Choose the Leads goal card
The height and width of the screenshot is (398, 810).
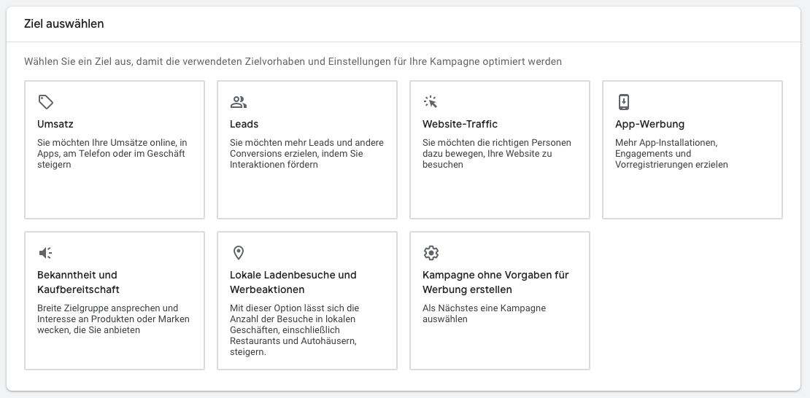(306, 149)
